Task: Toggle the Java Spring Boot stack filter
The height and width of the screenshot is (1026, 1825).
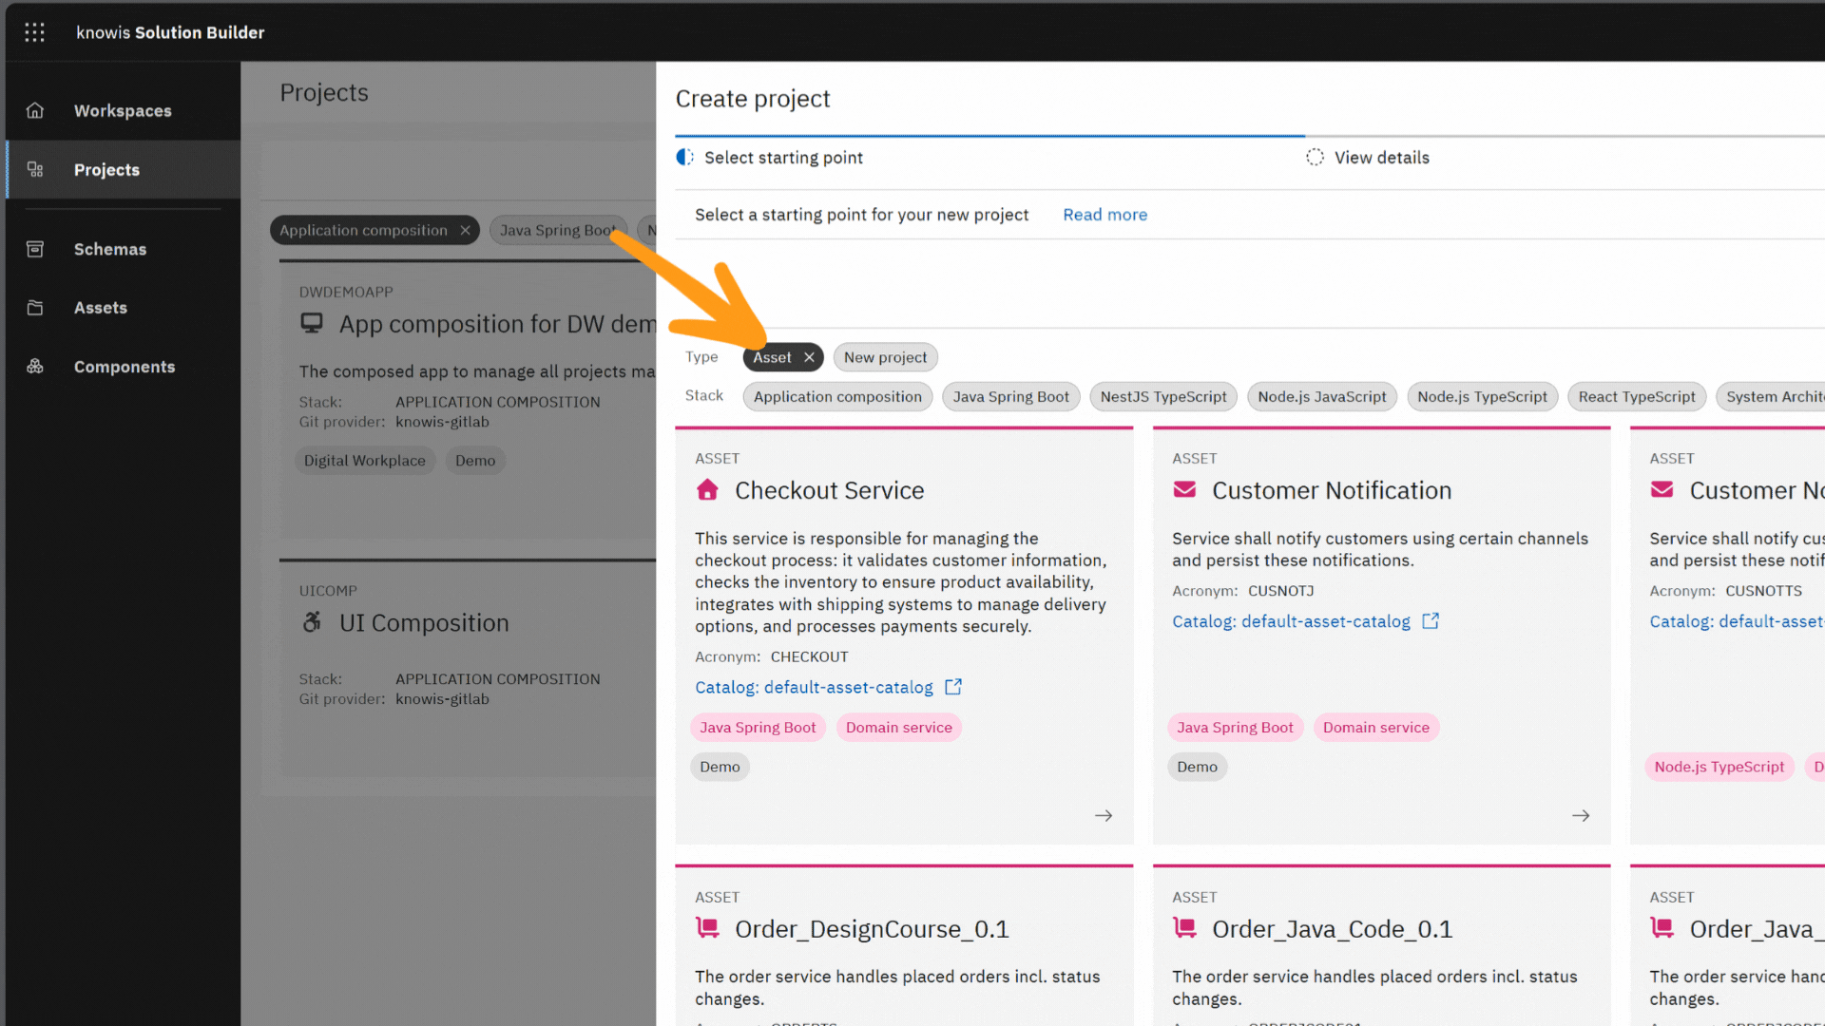Action: pyautogui.click(x=1009, y=397)
